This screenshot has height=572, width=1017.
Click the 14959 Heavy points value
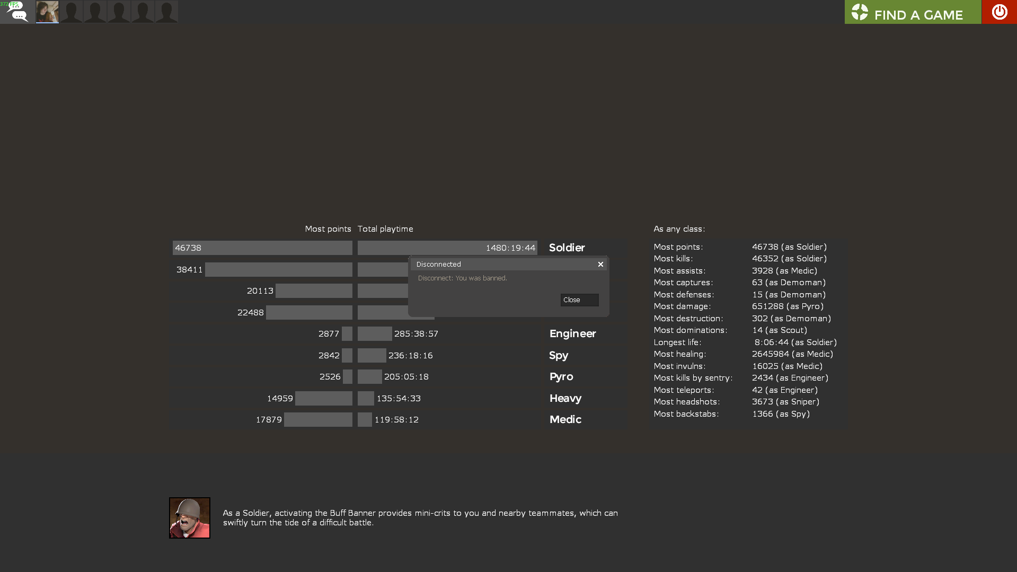pyautogui.click(x=280, y=398)
